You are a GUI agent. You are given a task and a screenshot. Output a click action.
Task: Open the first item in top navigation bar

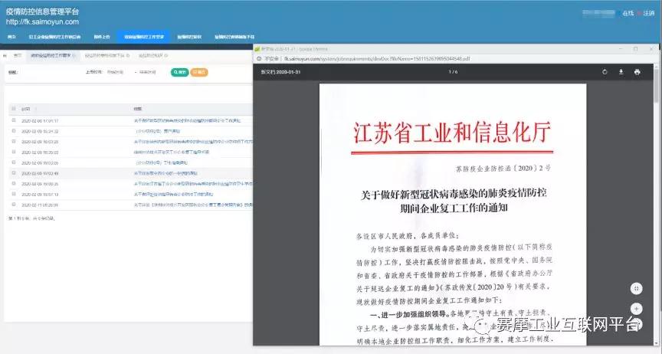(x=11, y=36)
